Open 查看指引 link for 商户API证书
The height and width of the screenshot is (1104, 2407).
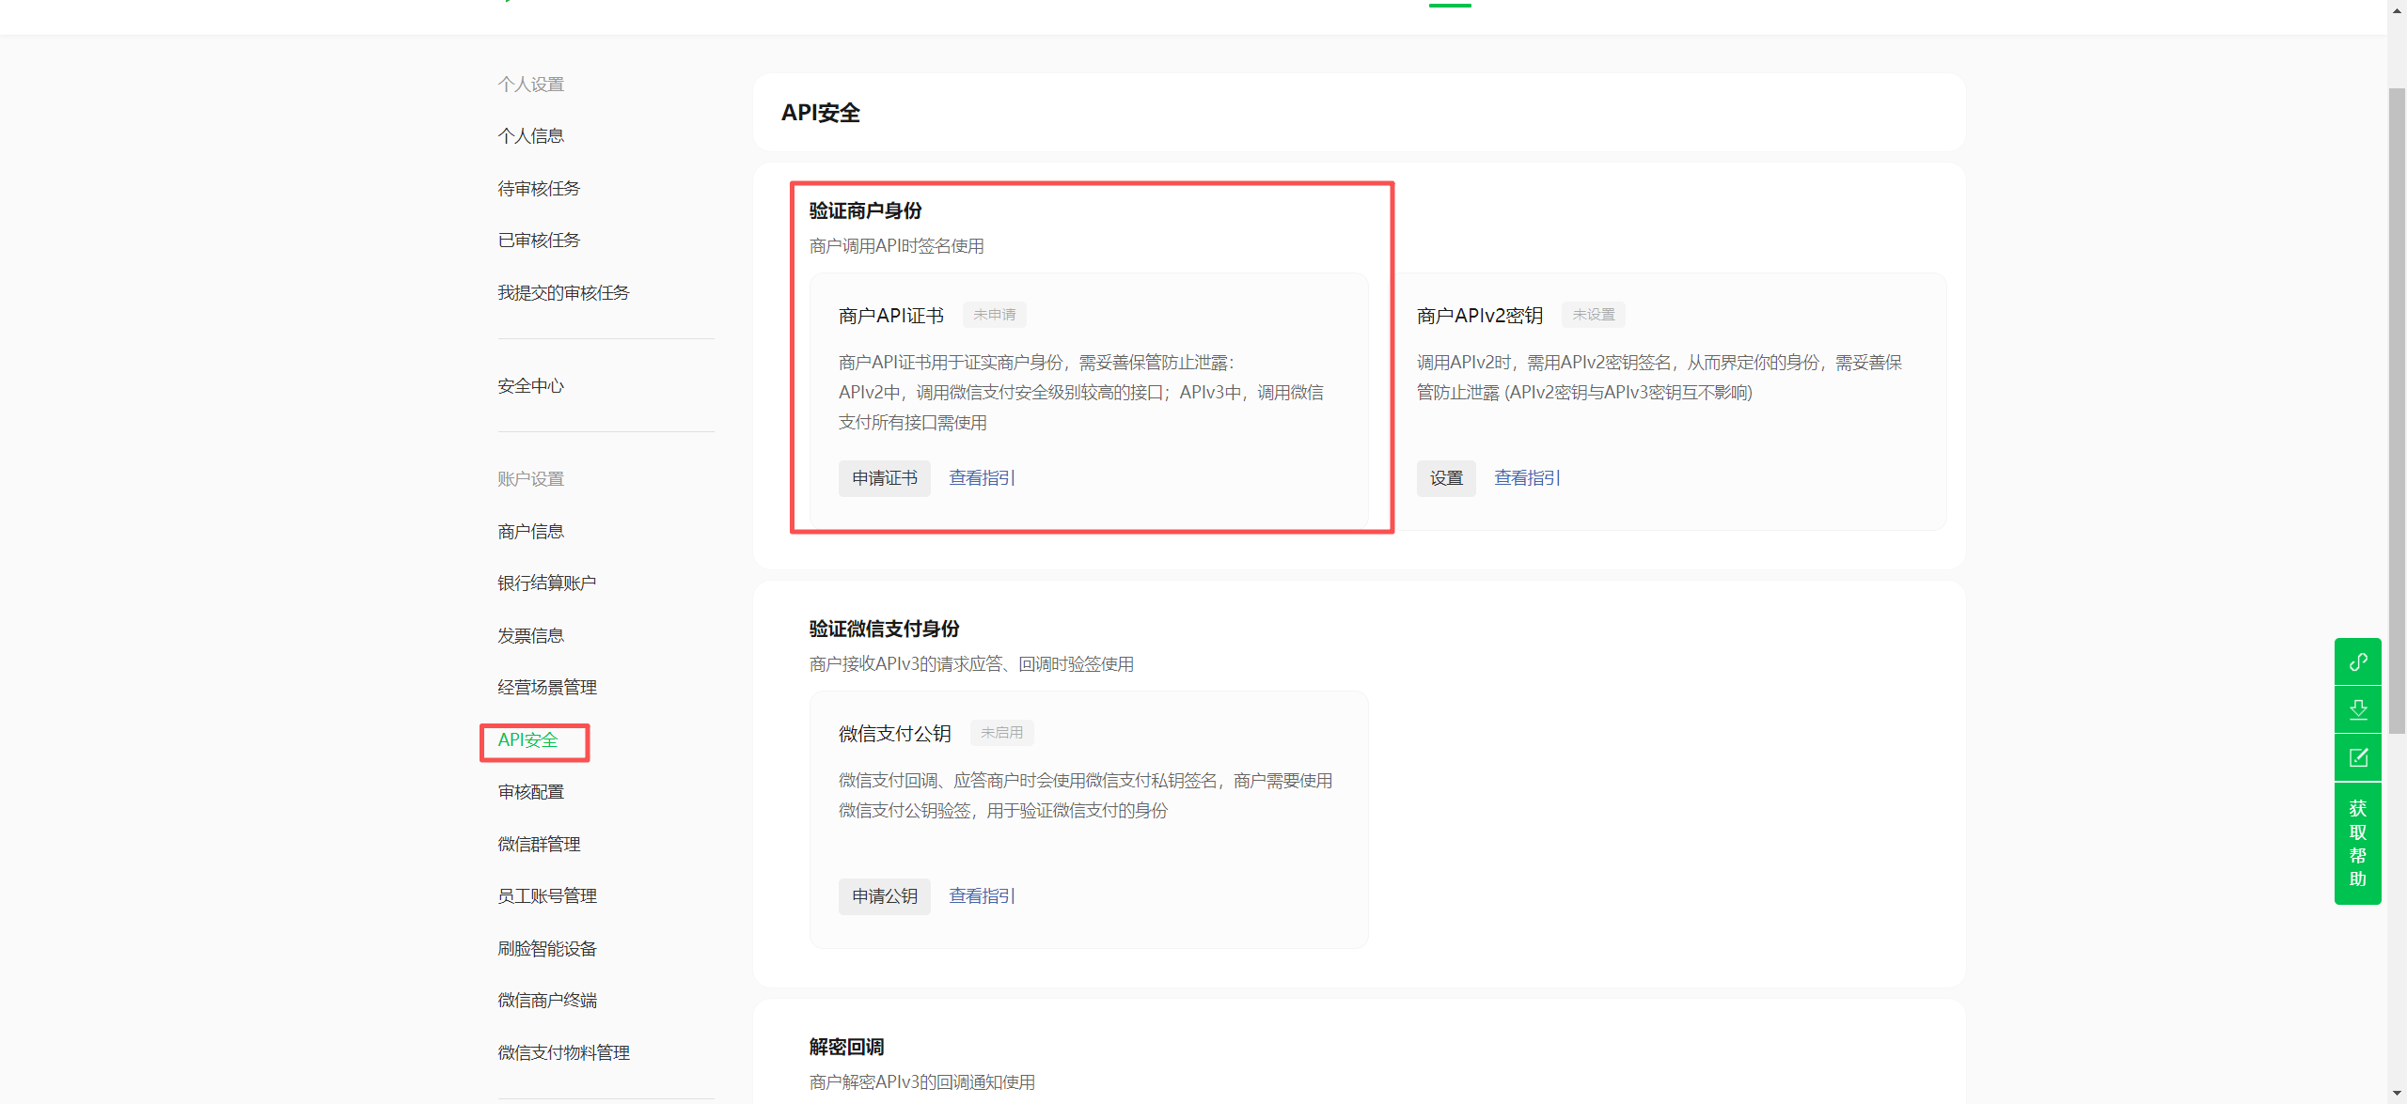click(x=982, y=478)
